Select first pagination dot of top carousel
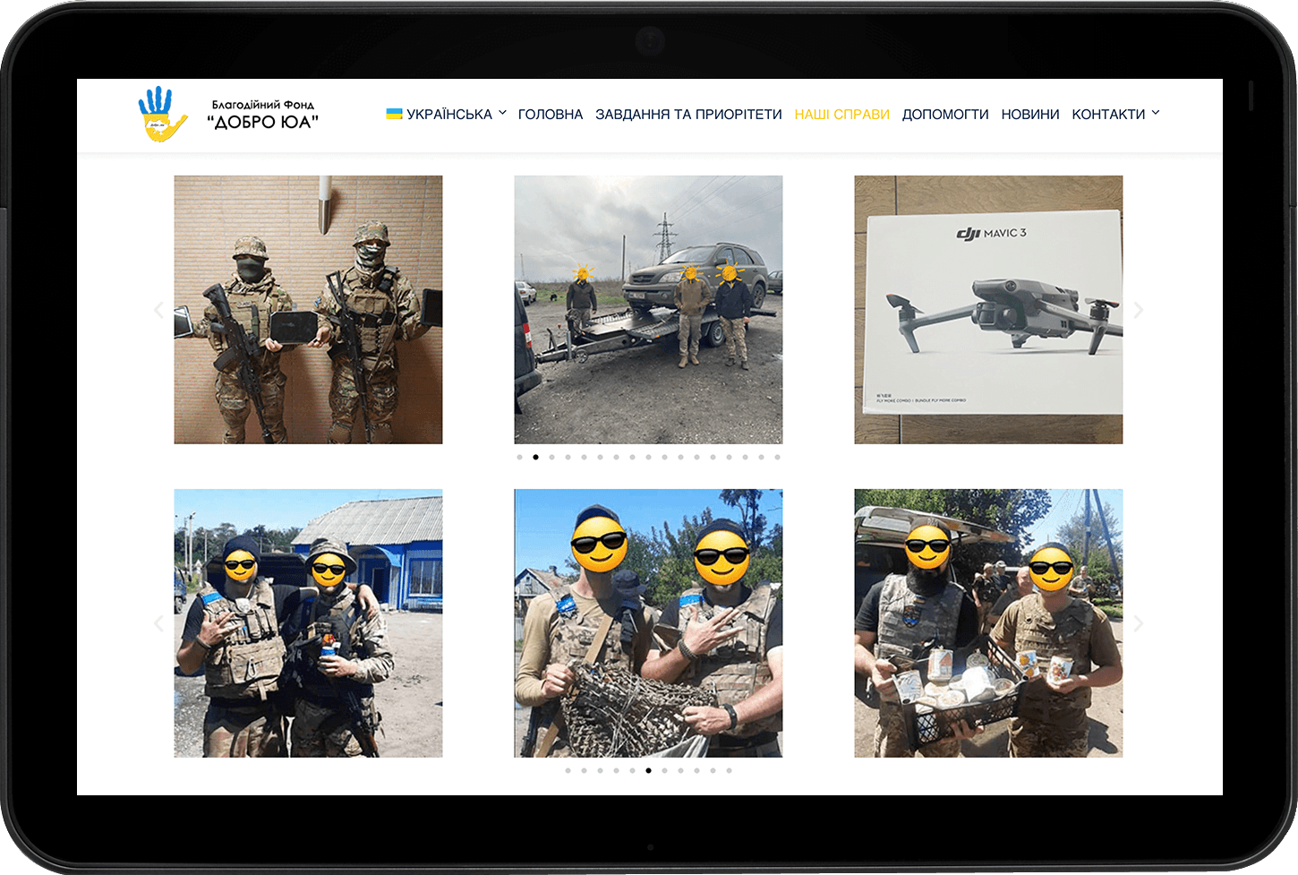The image size is (1298, 875). [519, 457]
